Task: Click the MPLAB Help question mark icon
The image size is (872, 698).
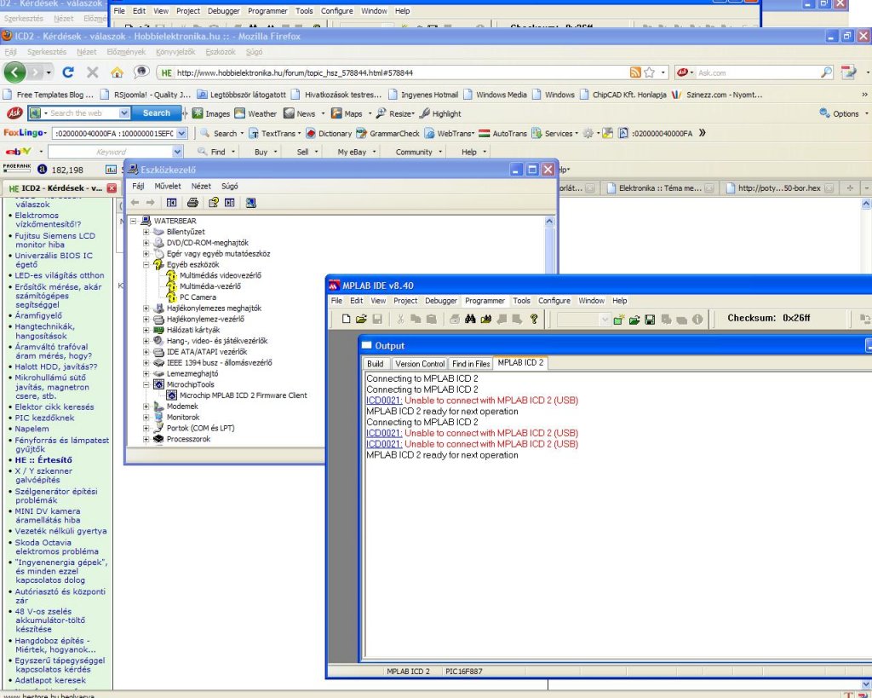Action: pyautogui.click(x=534, y=319)
